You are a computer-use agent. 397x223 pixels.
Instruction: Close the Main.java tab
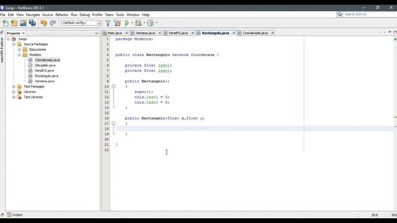pyautogui.click(x=127, y=33)
